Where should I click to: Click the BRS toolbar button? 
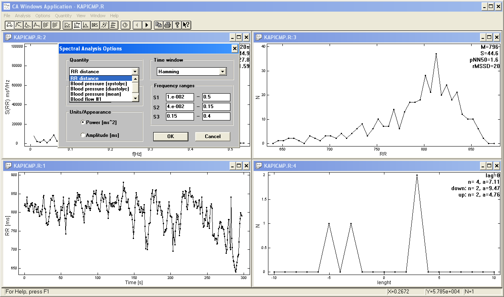coord(94,25)
